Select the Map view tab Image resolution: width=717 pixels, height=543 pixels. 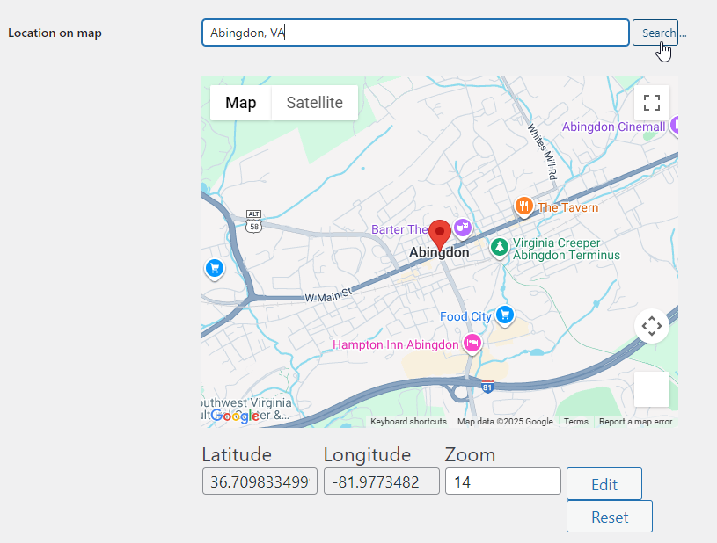[240, 103]
